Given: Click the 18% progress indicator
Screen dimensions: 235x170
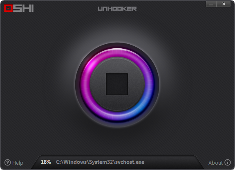Looking at the screenshot, I should [x=46, y=162].
